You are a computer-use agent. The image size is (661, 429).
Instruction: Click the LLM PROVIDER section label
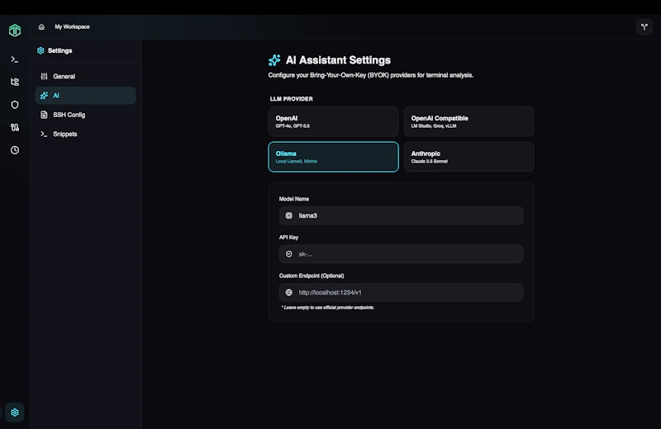(x=292, y=99)
